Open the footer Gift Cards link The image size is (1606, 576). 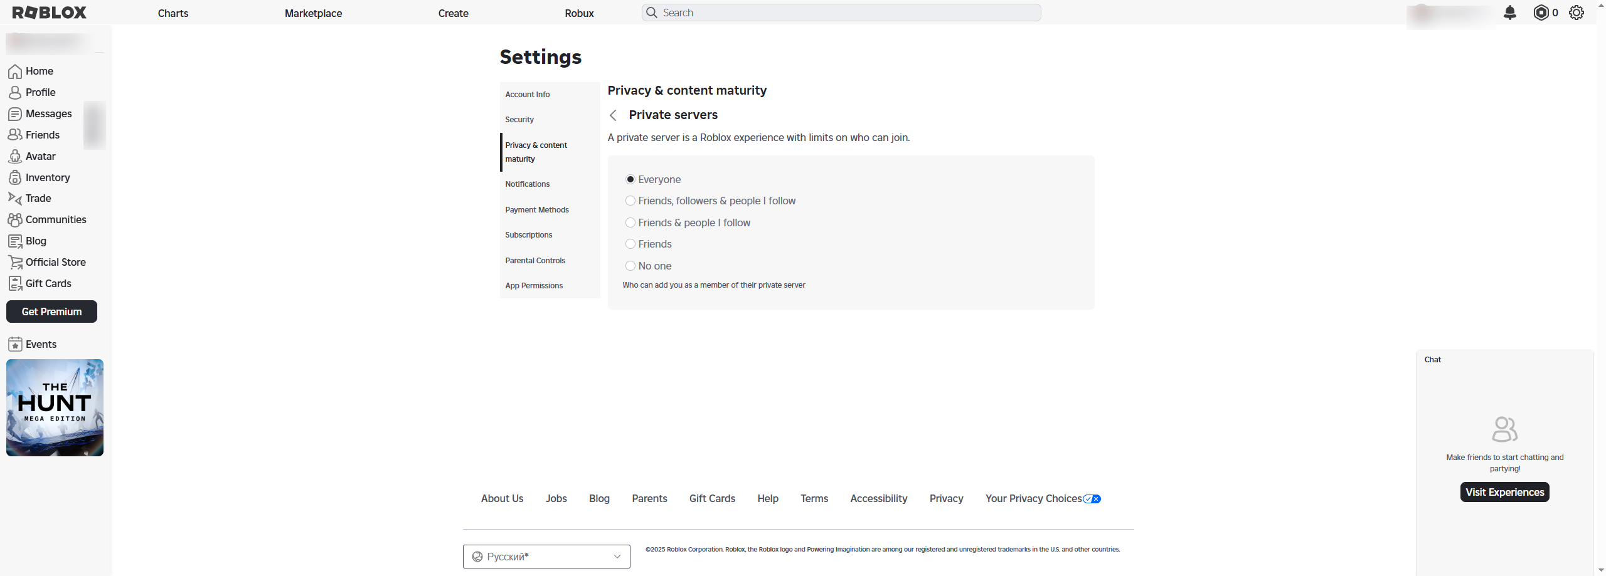click(712, 499)
